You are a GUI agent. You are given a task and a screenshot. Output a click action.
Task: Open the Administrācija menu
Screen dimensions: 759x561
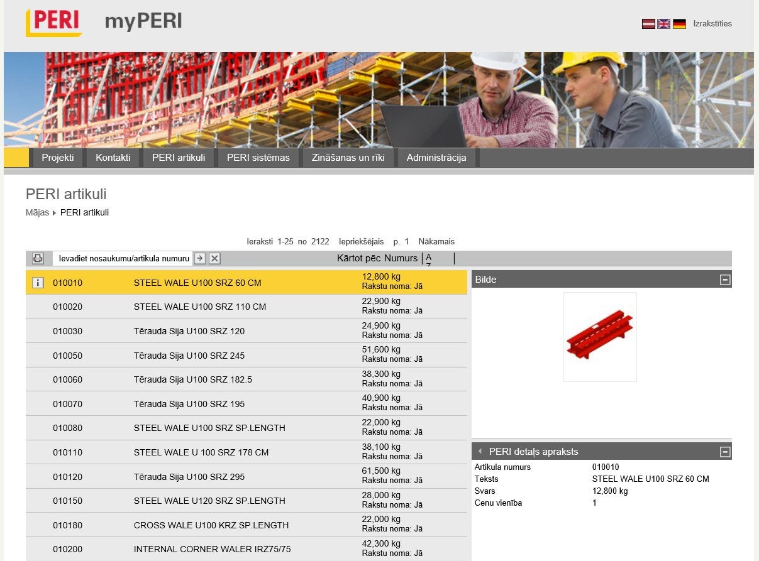click(436, 158)
